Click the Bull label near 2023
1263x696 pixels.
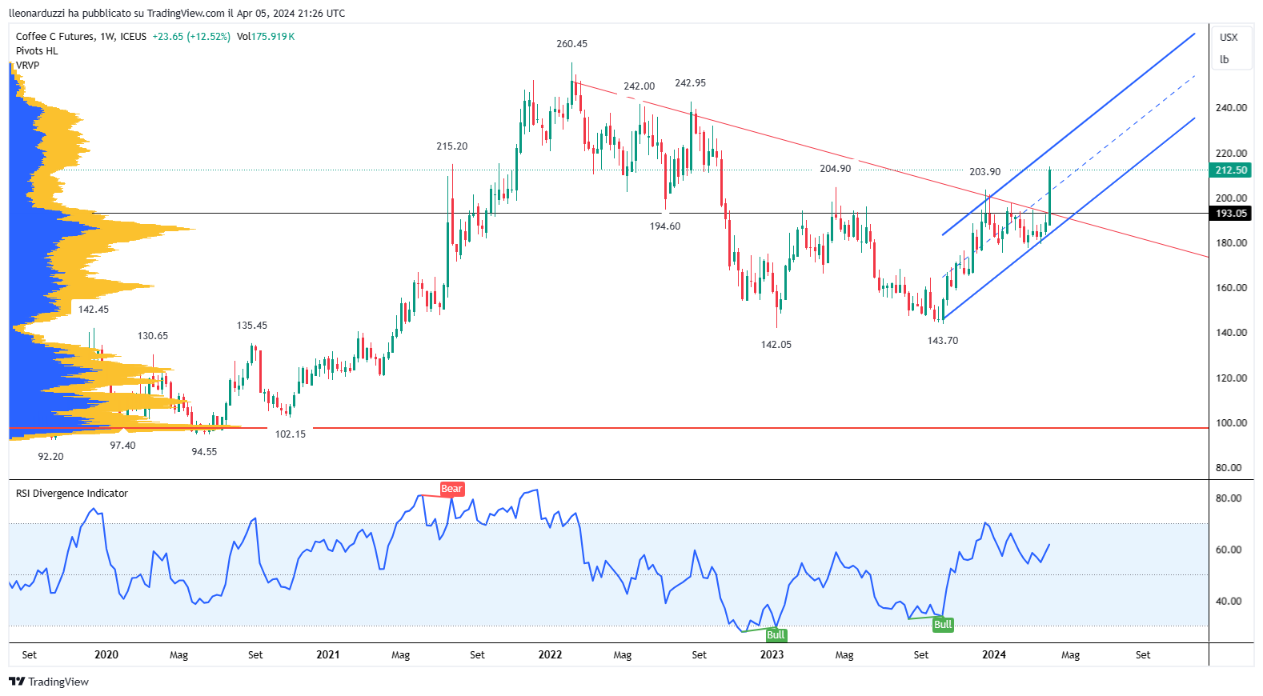pos(776,635)
